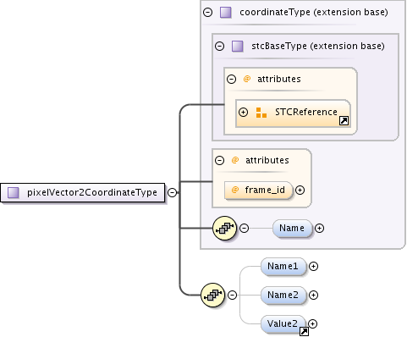Collapse the stcBaseType attributes box
The image size is (407, 337).
tap(231, 79)
